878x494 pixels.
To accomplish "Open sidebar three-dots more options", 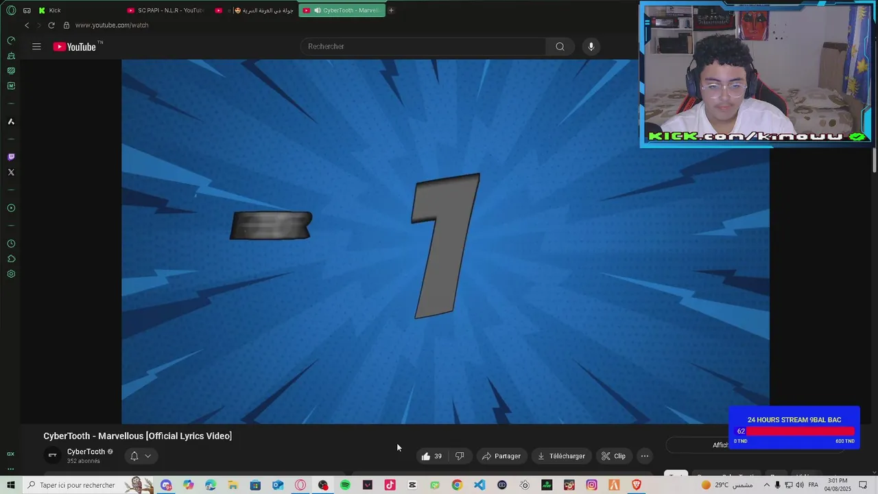I will click(10, 469).
